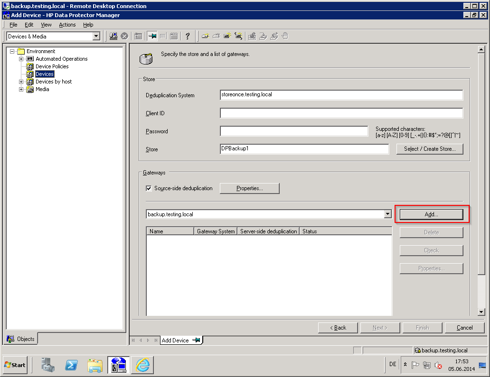
Task: Open Windows Explorer folder taskbar icon
Action: coord(95,366)
